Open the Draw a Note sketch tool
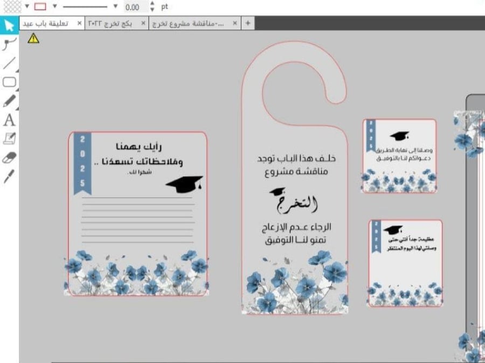 coord(9,138)
